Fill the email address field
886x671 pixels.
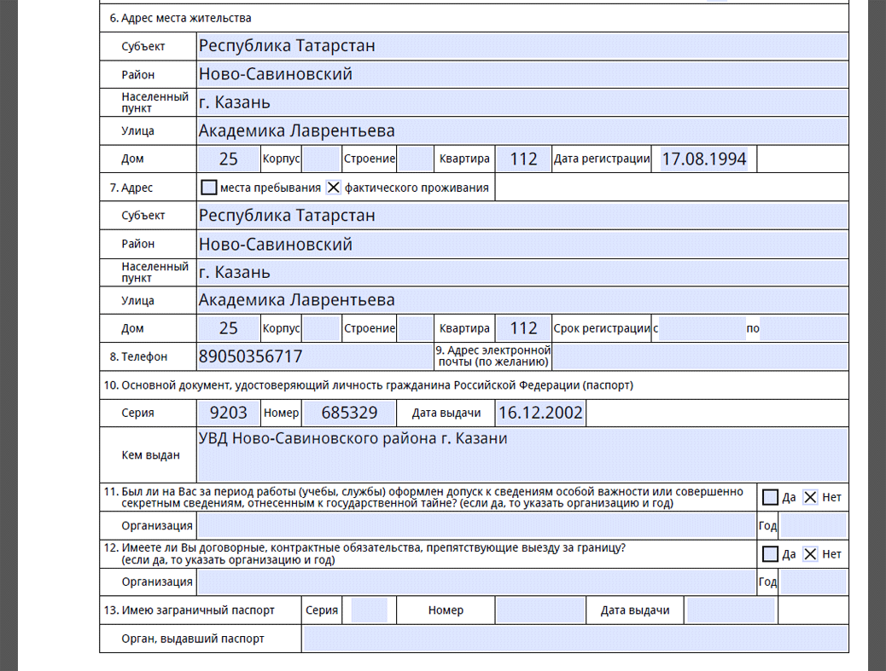click(x=700, y=356)
